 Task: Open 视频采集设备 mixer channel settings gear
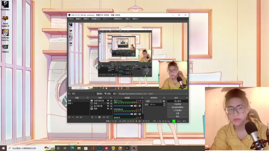(140, 114)
